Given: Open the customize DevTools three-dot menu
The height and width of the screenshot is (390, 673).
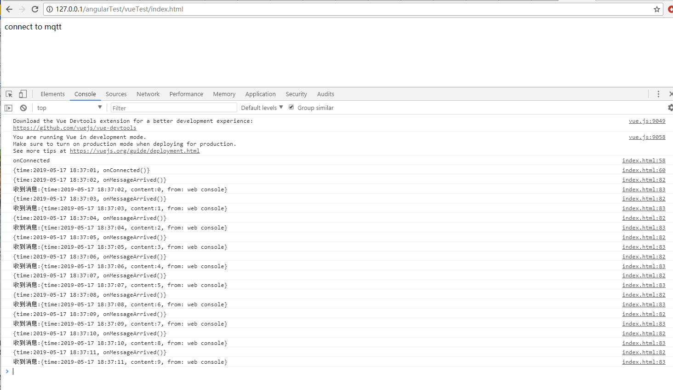Looking at the screenshot, I should click(x=658, y=93).
